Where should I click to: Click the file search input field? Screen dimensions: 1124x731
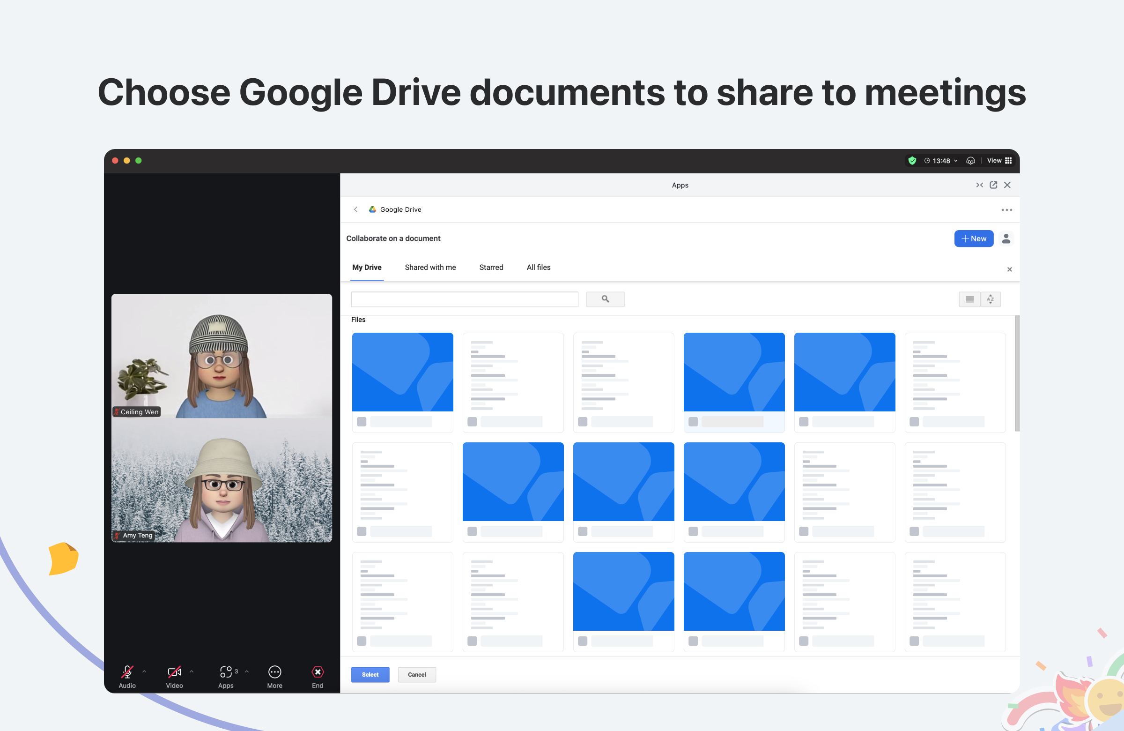coord(464,299)
